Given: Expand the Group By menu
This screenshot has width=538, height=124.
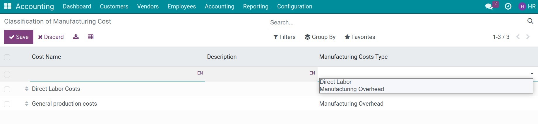Looking at the screenshot, I should (320, 37).
